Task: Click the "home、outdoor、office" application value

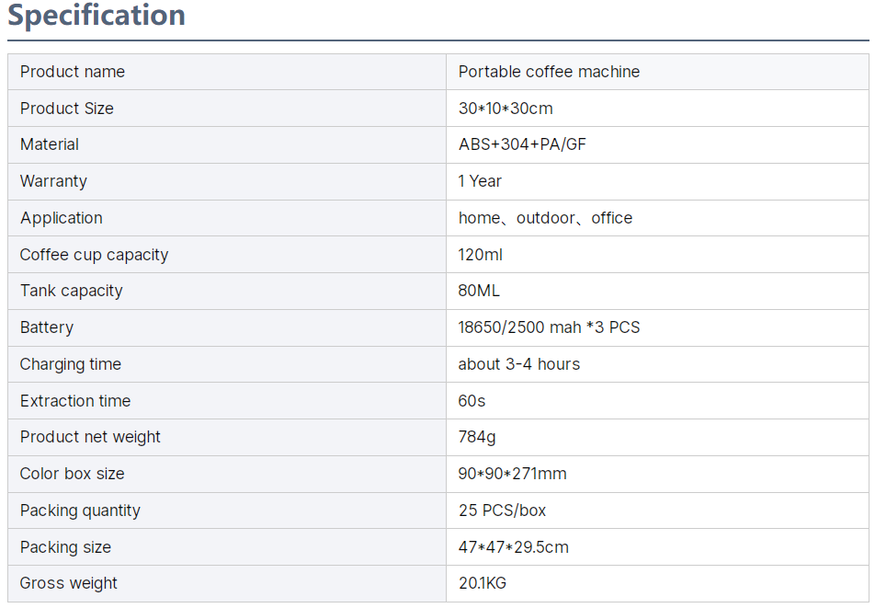Action: (545, 218)
